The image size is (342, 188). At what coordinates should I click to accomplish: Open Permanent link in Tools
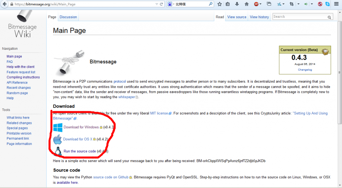point(18,139)
